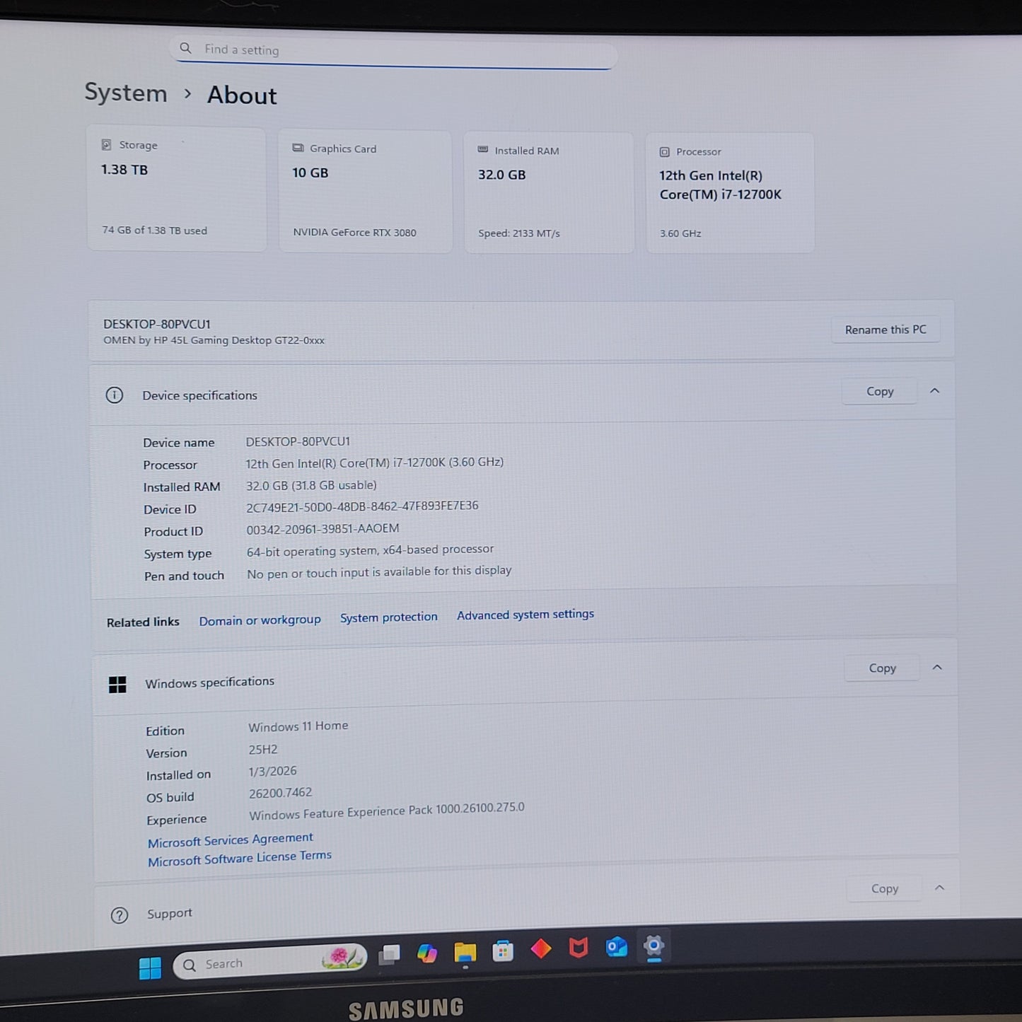
Task: Open the Graphics Card 10 GB card
Action: 365,191
